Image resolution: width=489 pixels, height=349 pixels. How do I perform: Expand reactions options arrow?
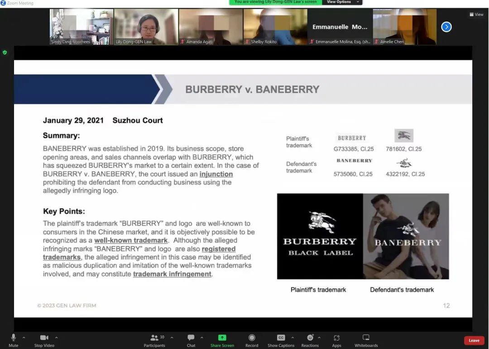(319, 338)
